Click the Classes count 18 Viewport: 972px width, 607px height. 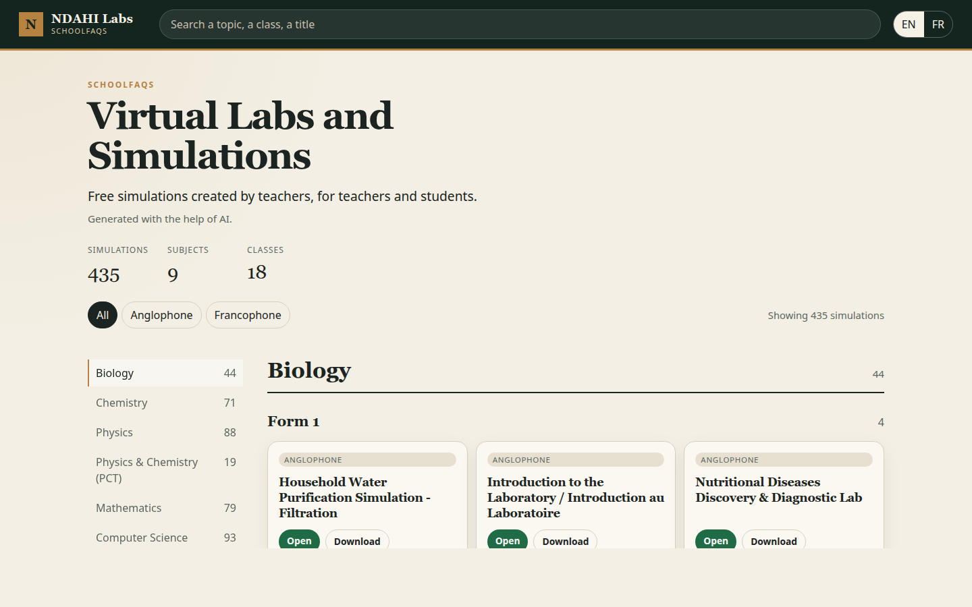click(x=256, y=272)
